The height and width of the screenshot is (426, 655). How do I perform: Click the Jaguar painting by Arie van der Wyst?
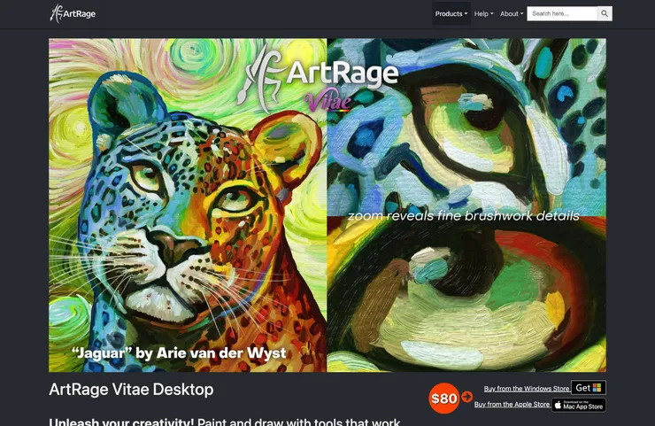[x=188, y=205]
